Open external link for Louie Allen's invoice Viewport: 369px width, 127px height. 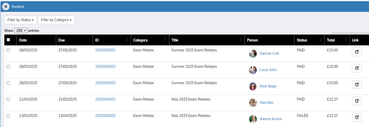pos(357,68)
